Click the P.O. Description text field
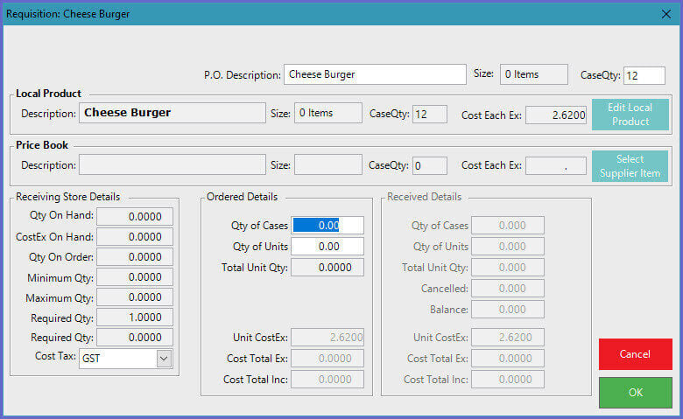The height and width of the screenshot is (419, 683). tap(375, 74)
